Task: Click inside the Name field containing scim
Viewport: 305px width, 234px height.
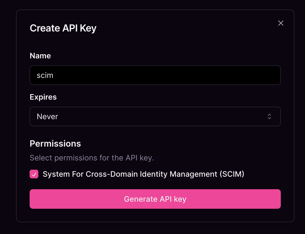Action: pyautogui.click(x=155, y=75)
